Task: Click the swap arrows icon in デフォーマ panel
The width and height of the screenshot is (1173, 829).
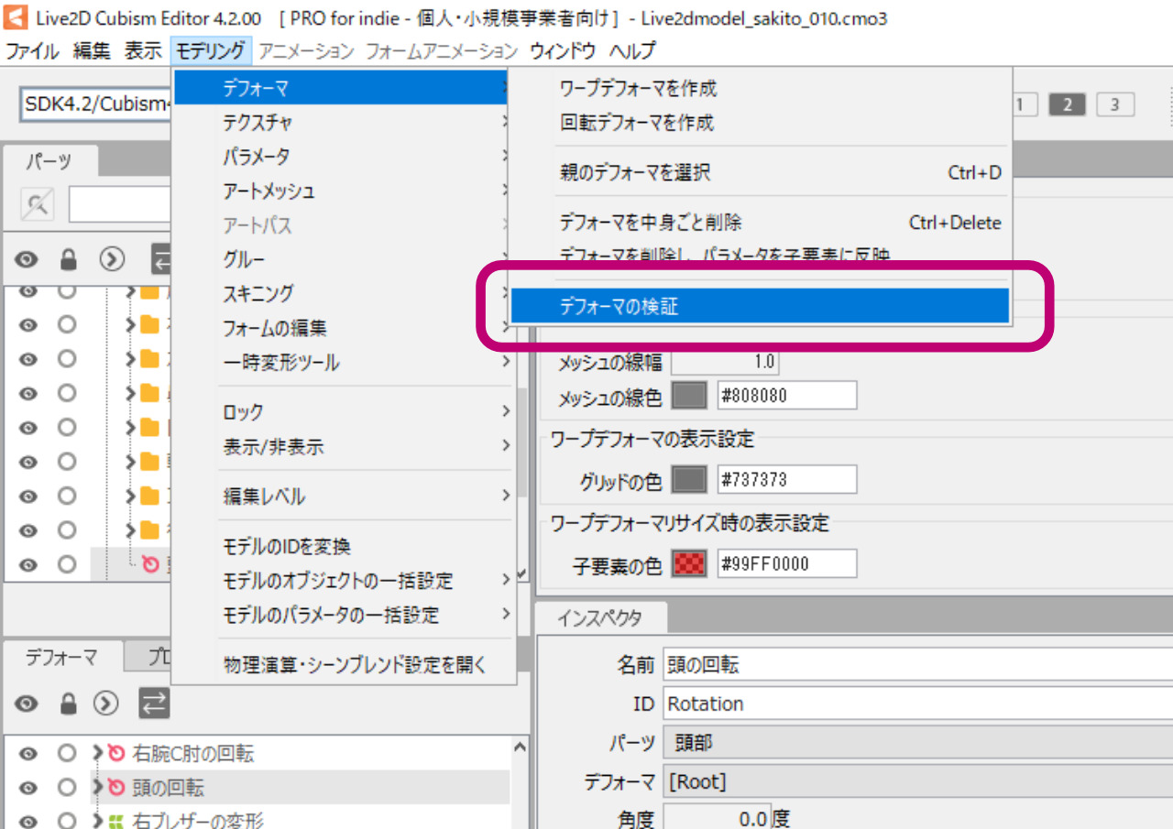Action: click(154, 704)
